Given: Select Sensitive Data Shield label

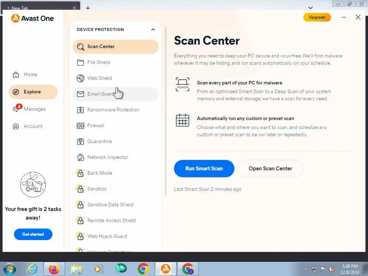Looking at the screenshot, I should point(110,204).
